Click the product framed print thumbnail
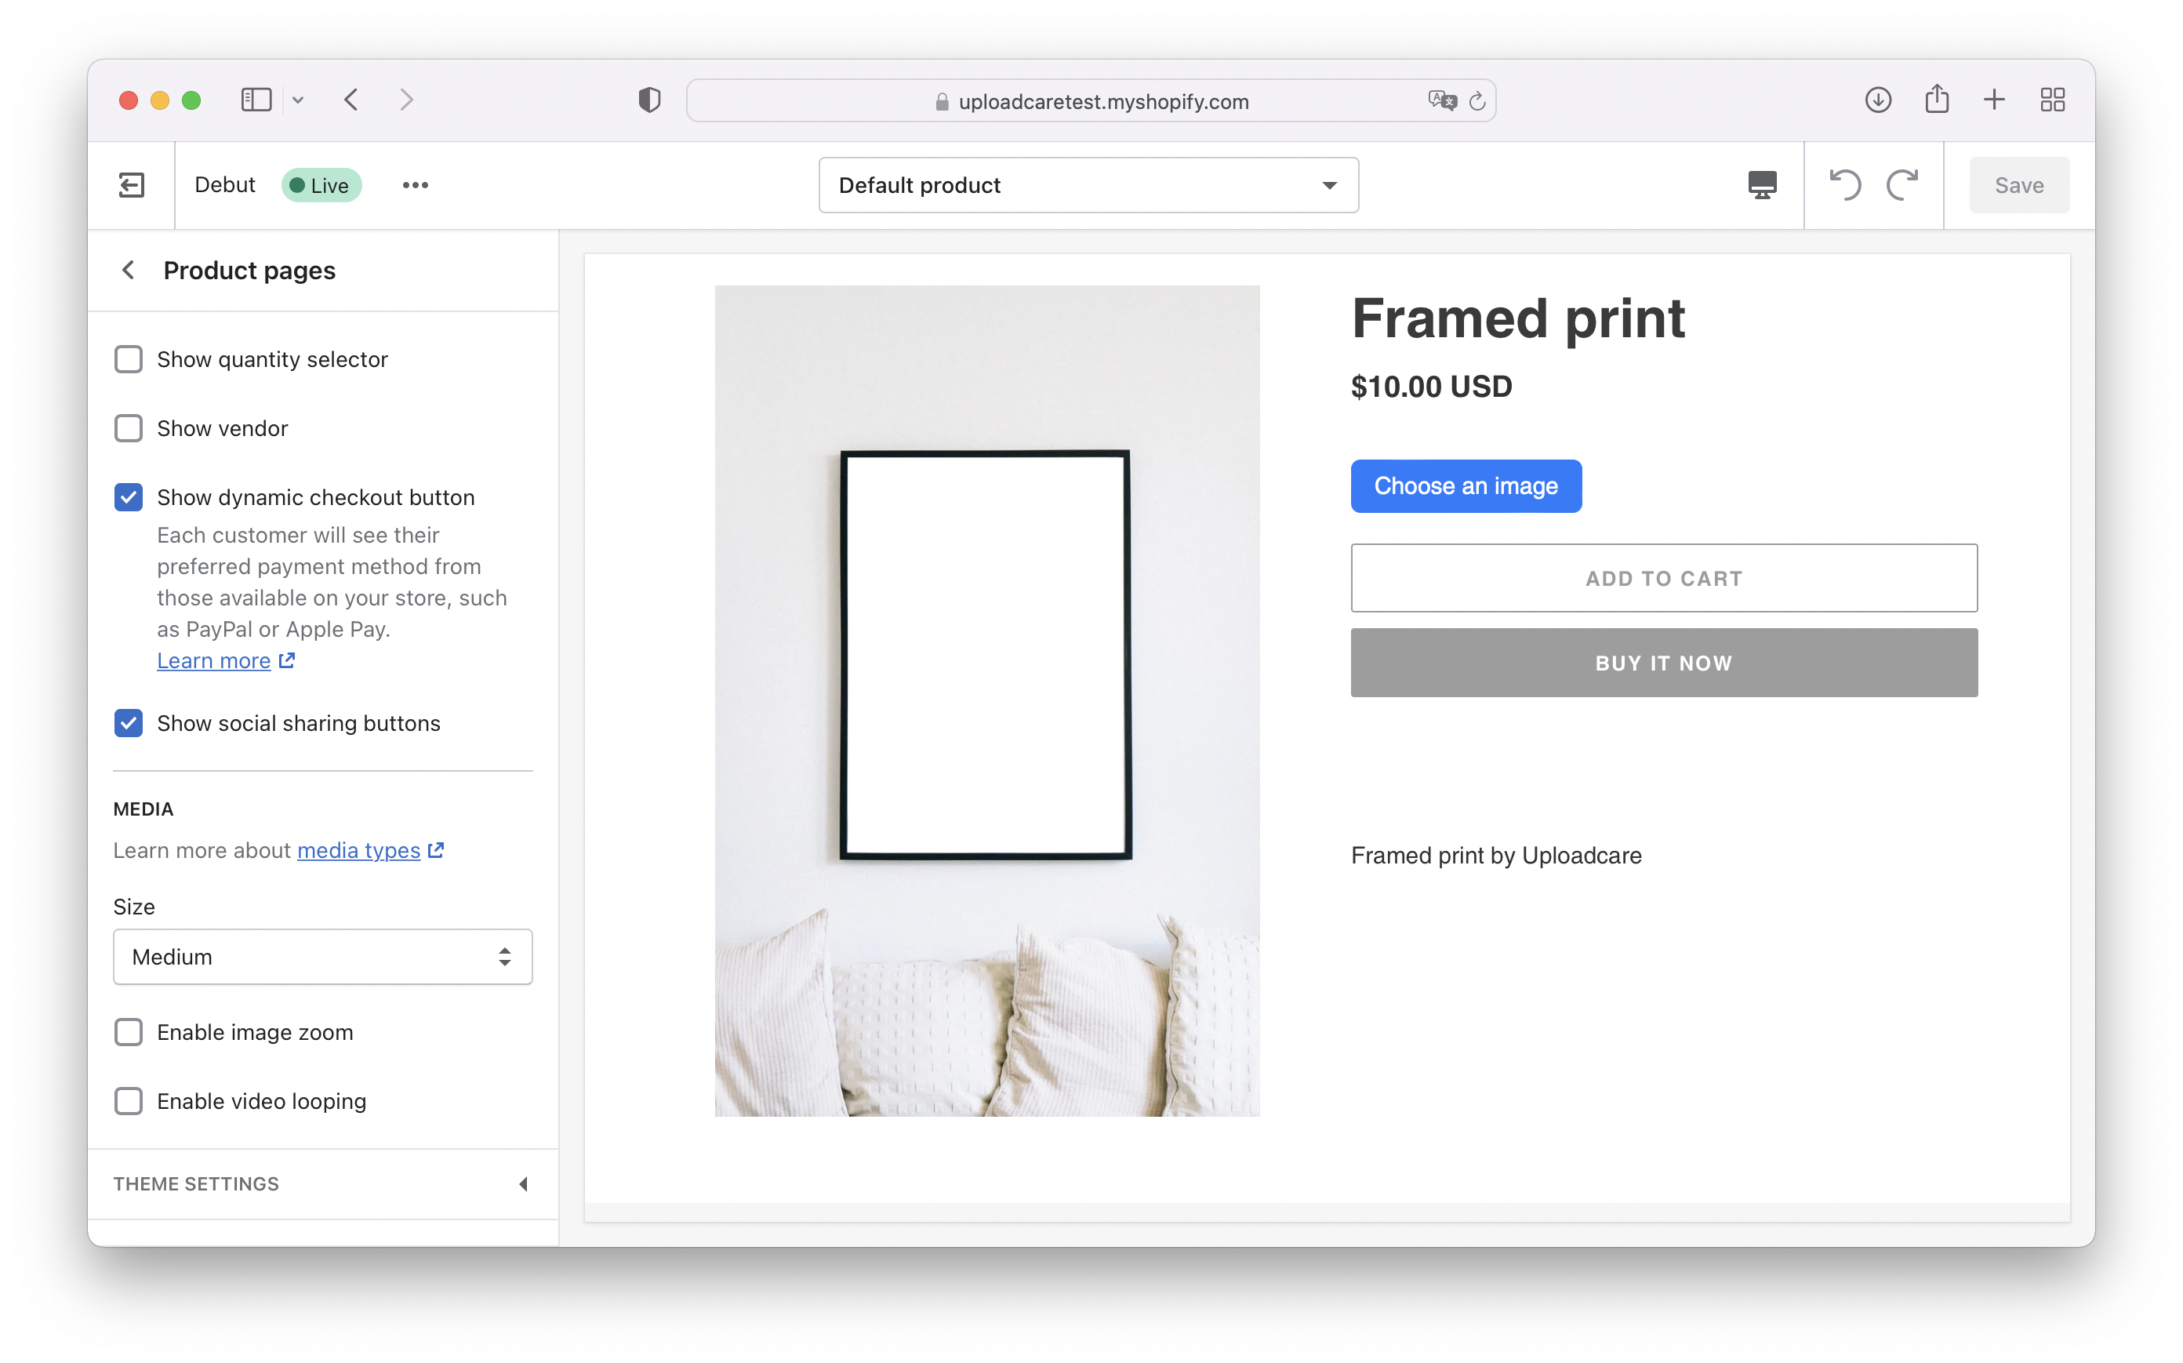The height and width of the screenshot is (1363, 2183). 987,700
